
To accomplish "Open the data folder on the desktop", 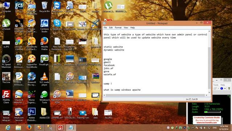I will point(95,114).
